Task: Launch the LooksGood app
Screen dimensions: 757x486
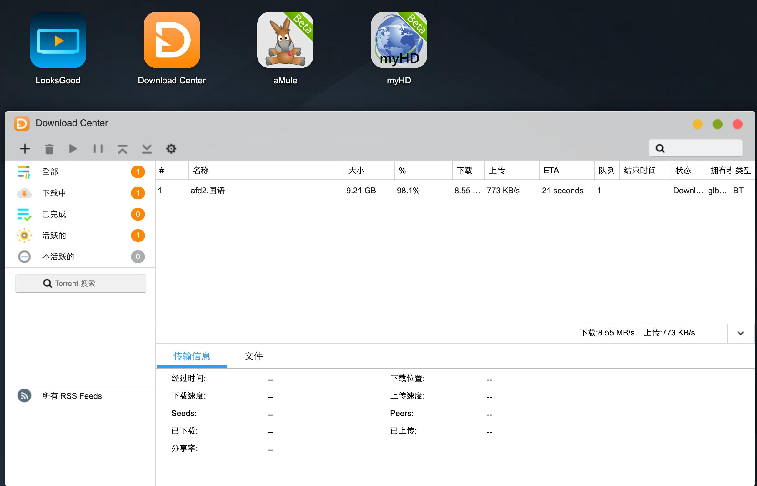Action: [58, 40]
